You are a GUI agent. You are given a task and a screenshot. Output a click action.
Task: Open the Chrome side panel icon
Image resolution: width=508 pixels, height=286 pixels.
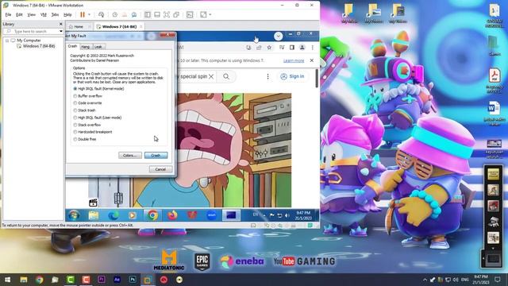pyautogui.click(x=292, y=48)
